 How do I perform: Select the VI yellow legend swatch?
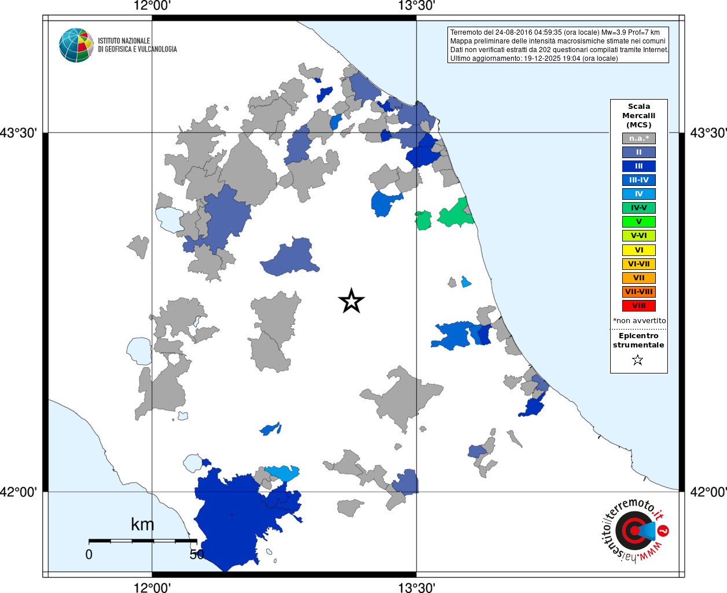point(639,250)
